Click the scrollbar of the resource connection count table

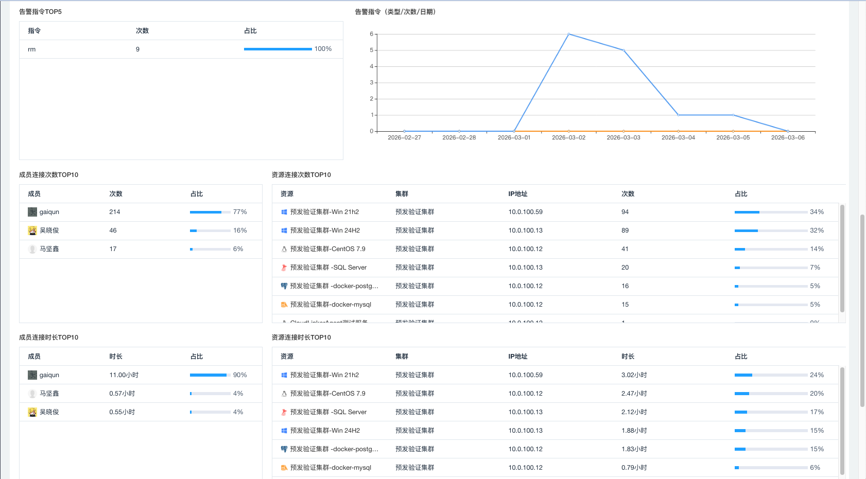pyautogui.click(x=842, y=258)
